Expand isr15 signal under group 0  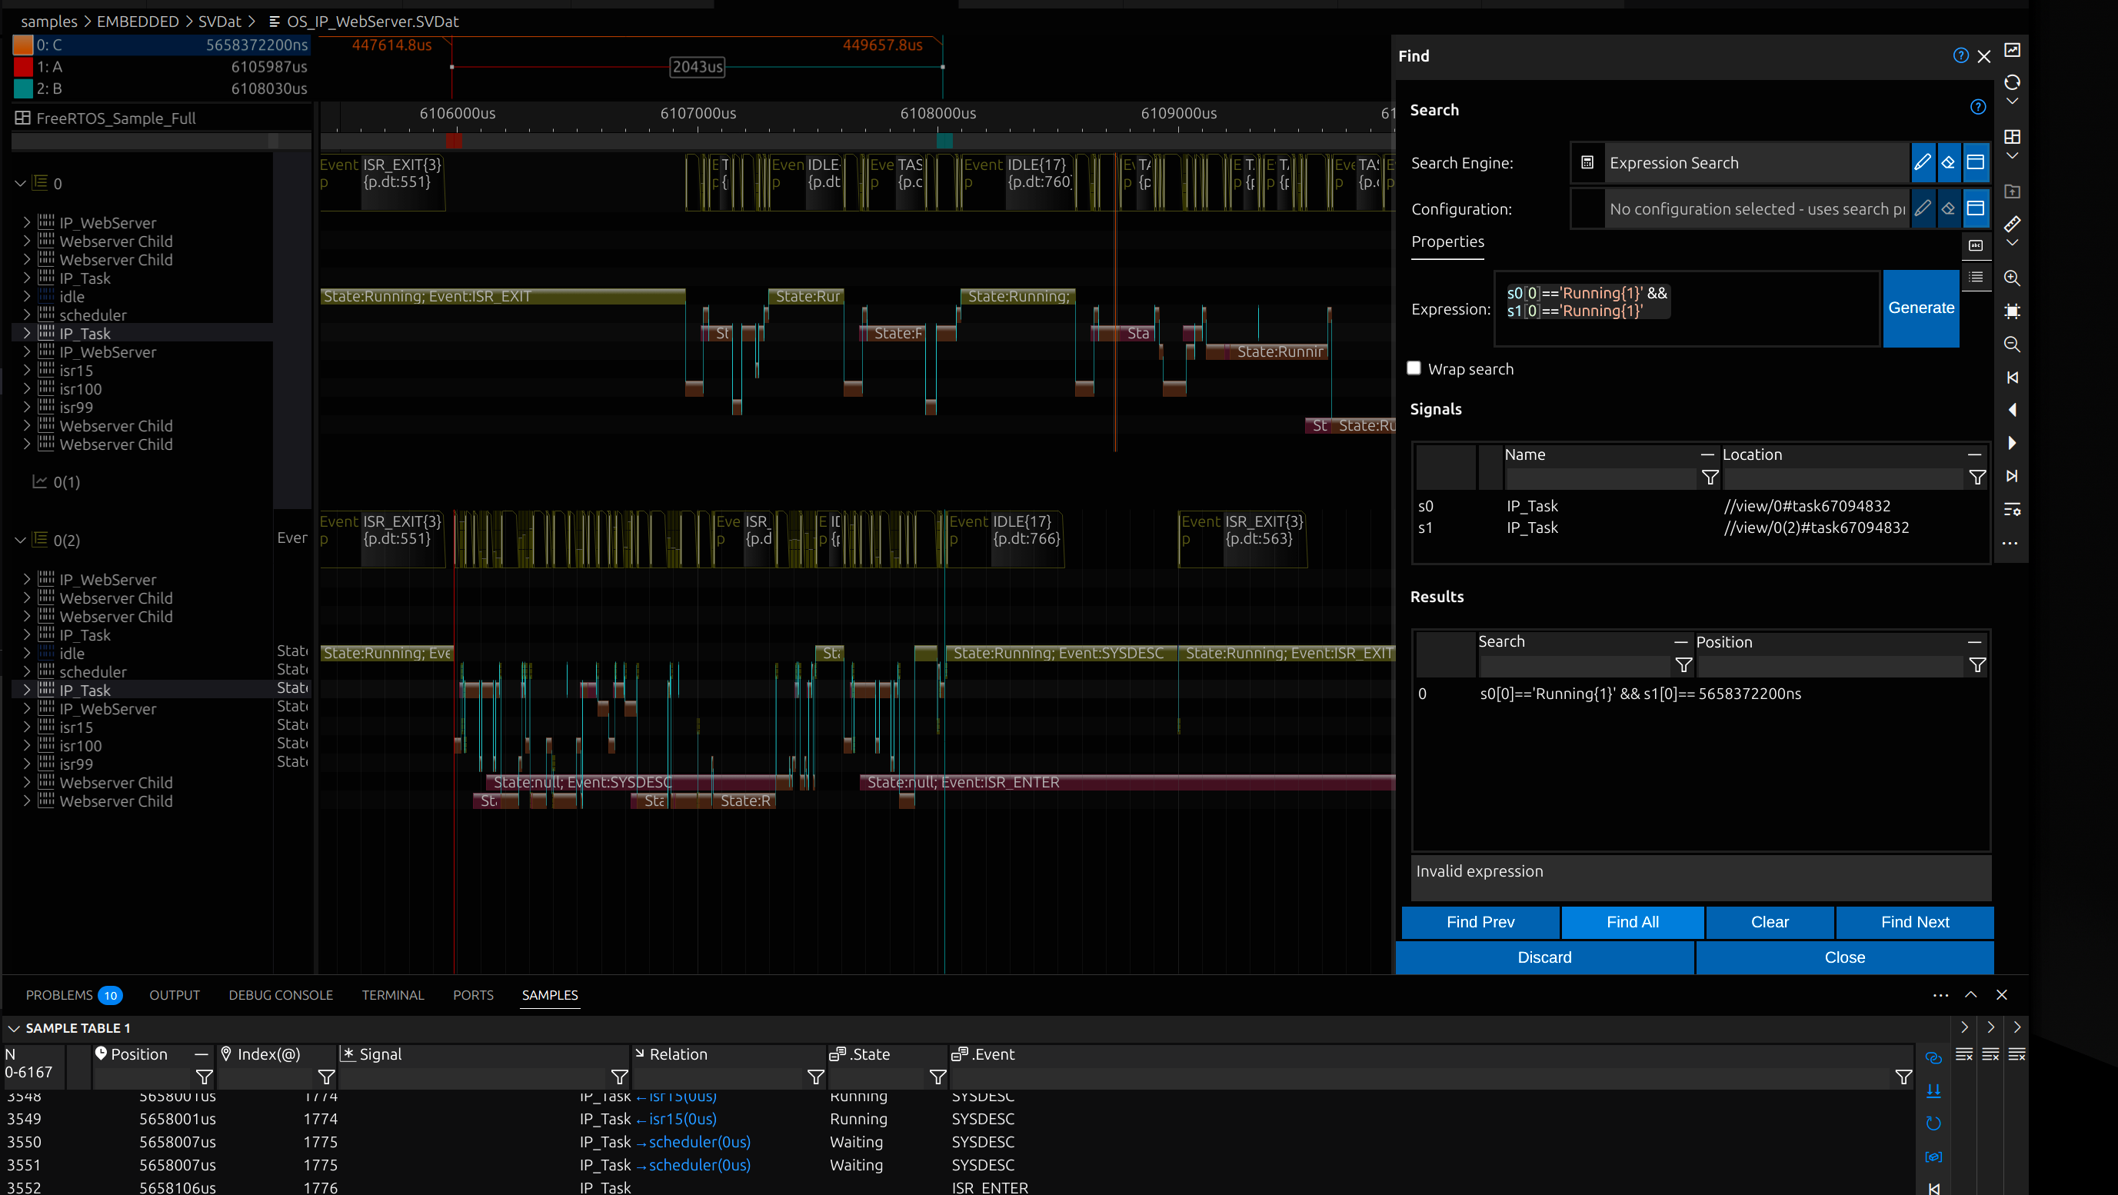pos(26,370)
